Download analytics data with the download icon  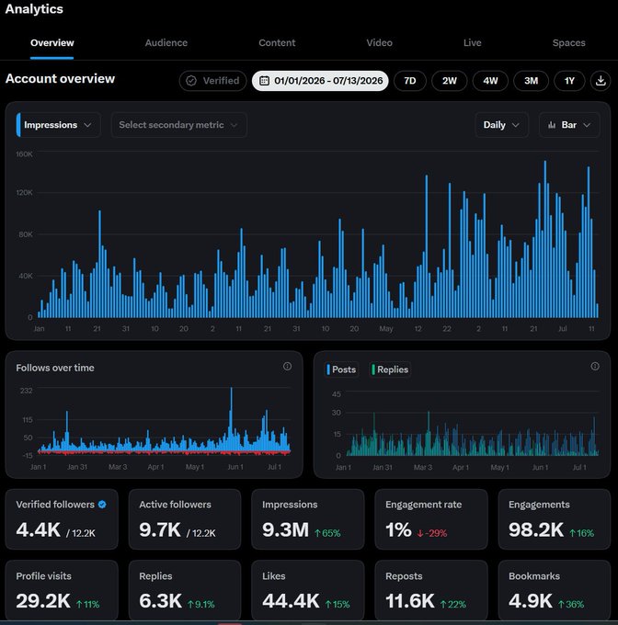point(601,81)
